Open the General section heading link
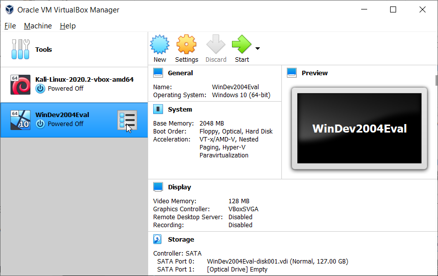Screen dimensions: 438x276 pyautogui.click(x=180, y=73)
